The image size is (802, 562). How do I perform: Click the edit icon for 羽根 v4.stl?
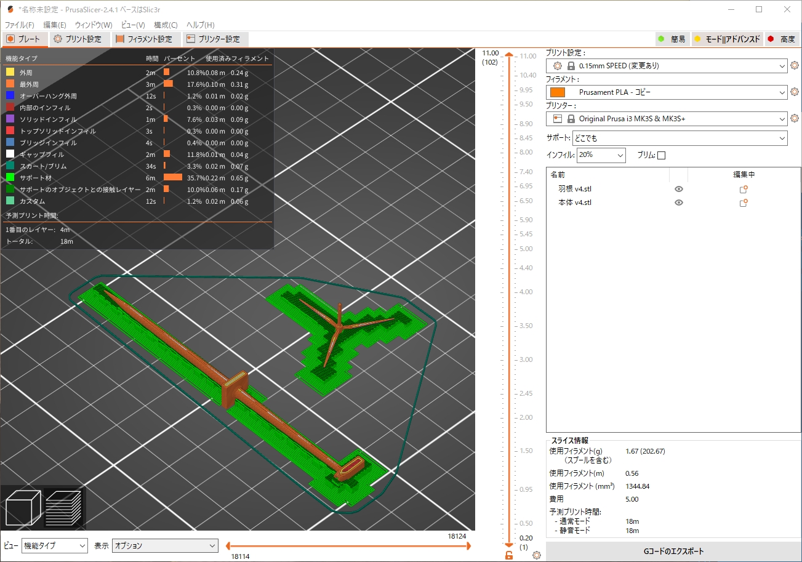pos(744,189)
